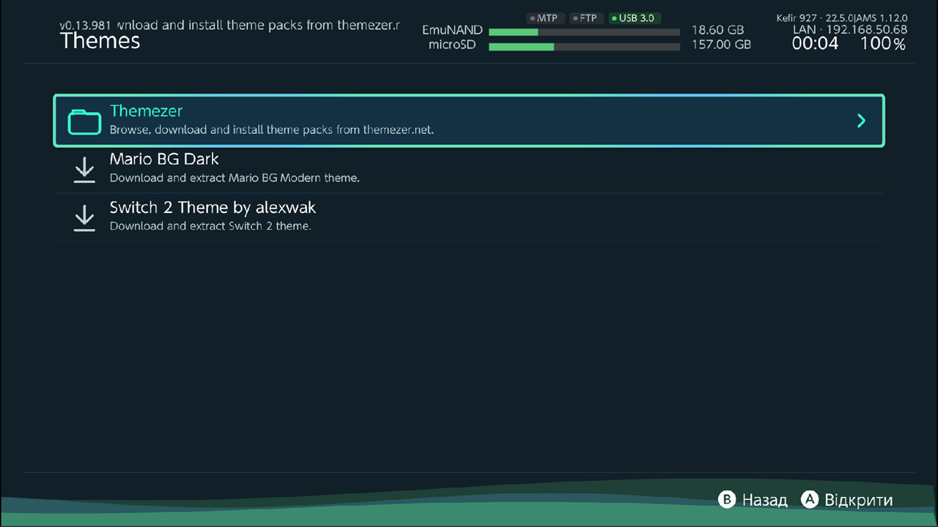Click the Відкрити open label

tap(858, 500)
